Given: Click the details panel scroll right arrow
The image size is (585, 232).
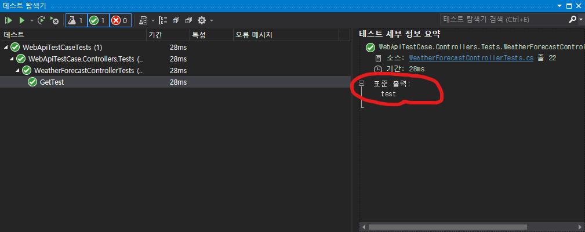Looking at the screenshot, I should point(580,227).
